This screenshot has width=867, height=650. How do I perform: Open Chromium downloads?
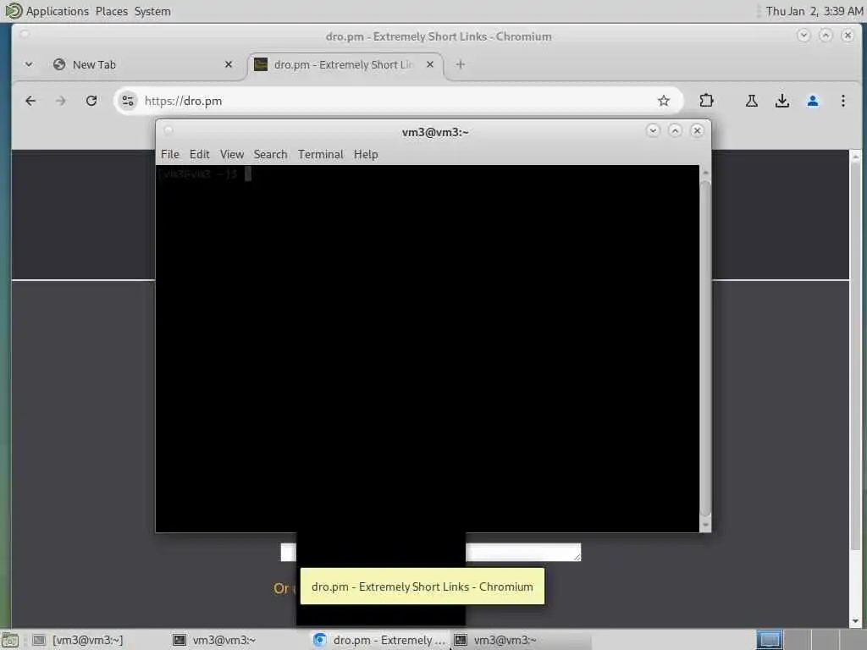tap(781, 101)
